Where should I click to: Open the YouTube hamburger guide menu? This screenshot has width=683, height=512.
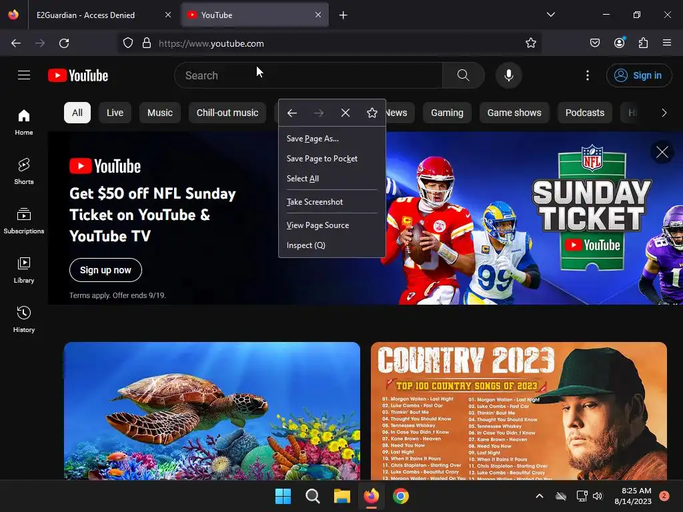coord(24,75)
